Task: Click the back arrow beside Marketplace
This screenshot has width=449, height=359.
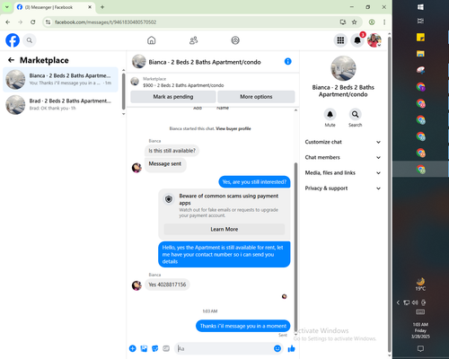Action: (x=11, y=60)
